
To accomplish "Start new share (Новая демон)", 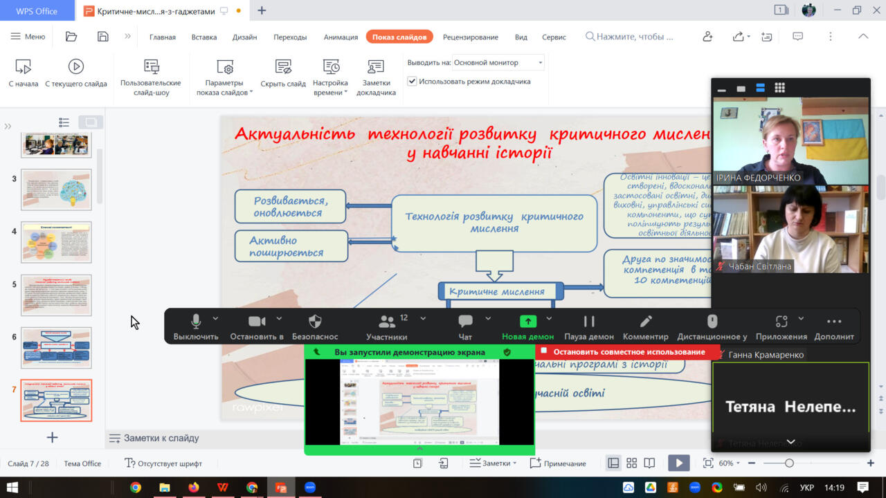I will pos(528,327).
